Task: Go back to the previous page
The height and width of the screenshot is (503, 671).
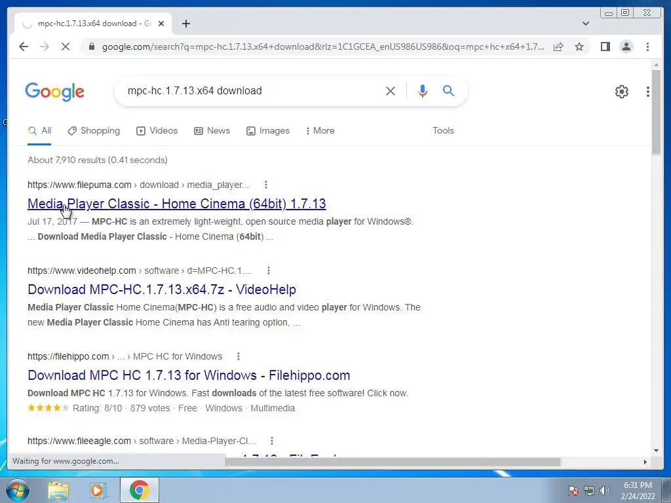Action: pos(24,47)
